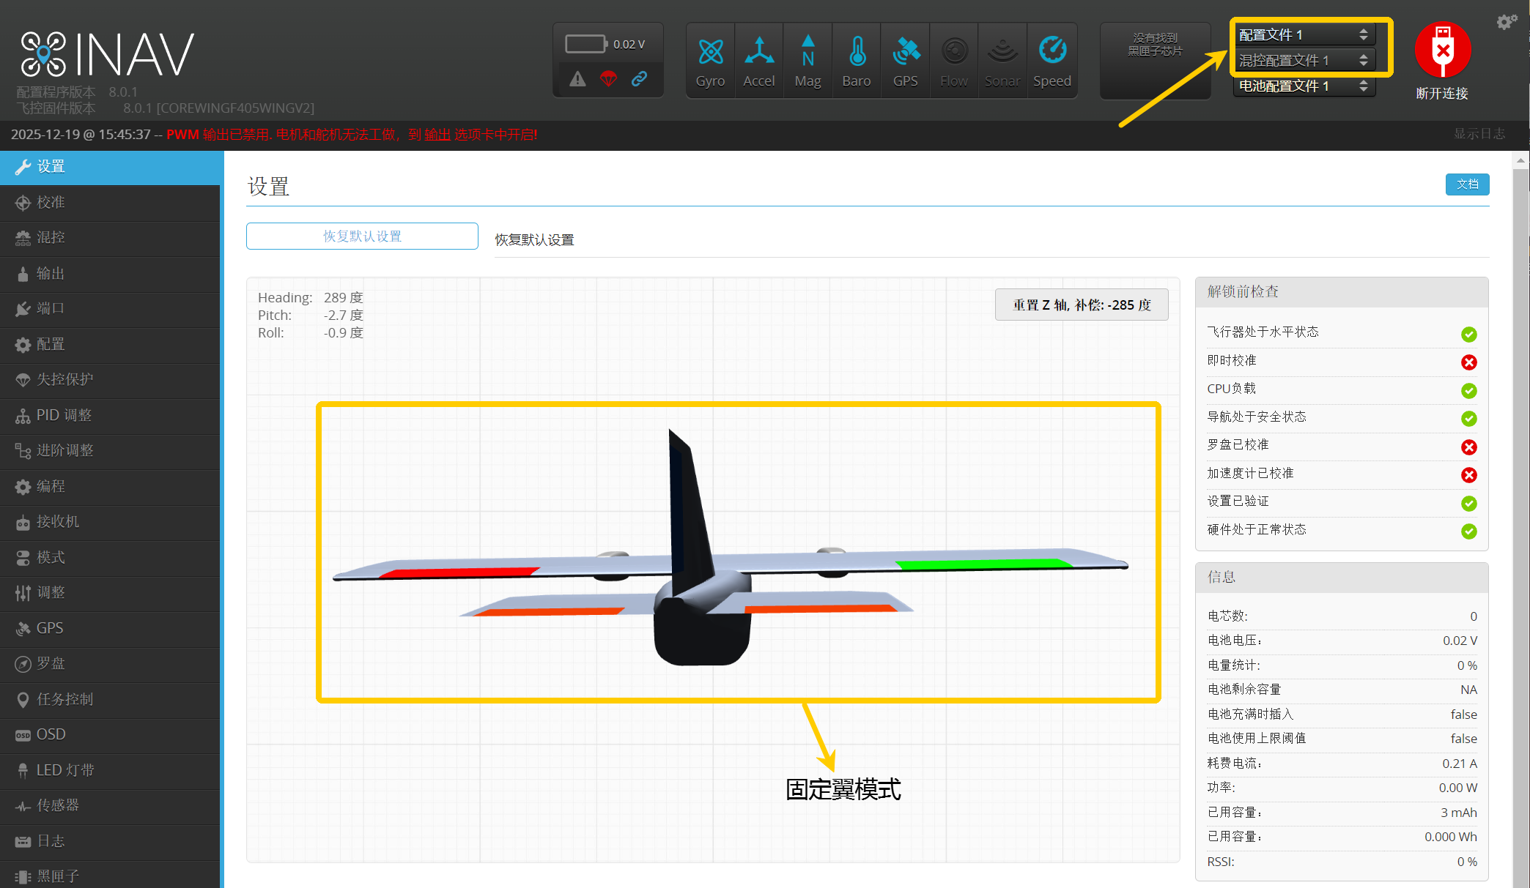Open the PID 调整 tab

point(64,415)
